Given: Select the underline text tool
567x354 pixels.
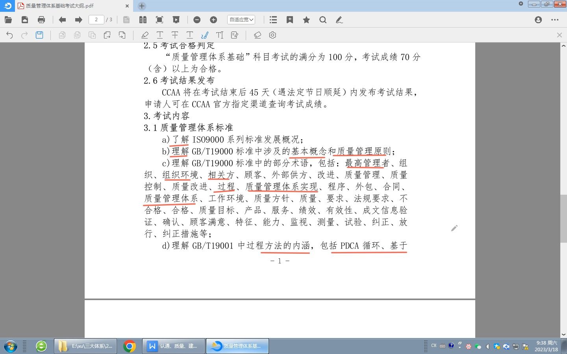Looking at the screenshot, I should tap(160, 35).
